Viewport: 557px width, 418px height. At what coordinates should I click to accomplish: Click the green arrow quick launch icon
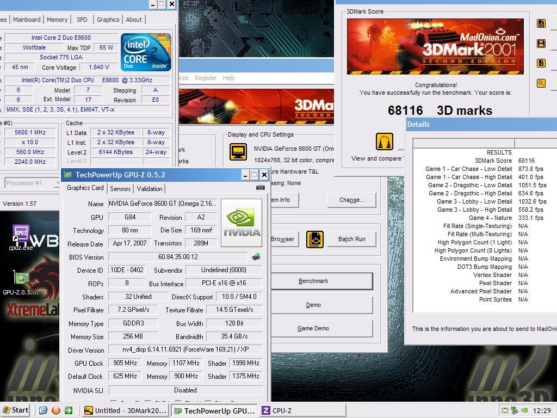tap(69, 410)
